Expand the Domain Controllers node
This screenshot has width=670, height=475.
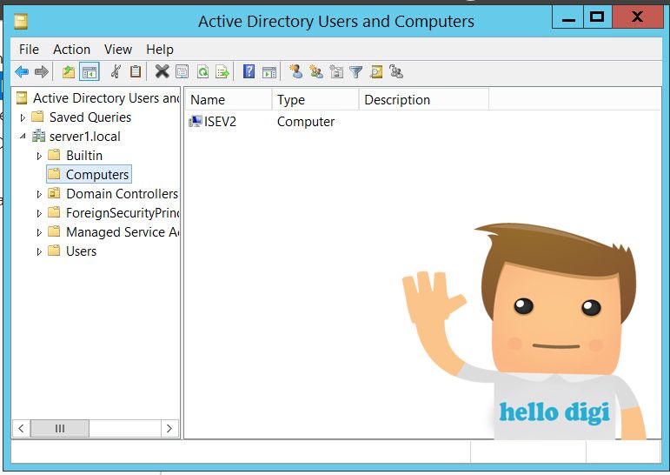[x=39, y=194]
